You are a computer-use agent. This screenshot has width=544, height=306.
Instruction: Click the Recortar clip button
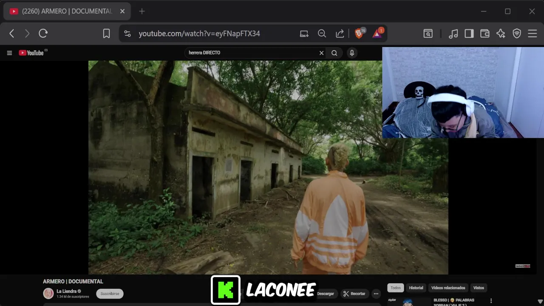[x=354, y=294]
